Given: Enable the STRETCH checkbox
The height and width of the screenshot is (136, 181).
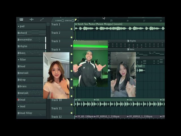Looking at the screenshot, I should pyautogui.click(x=73, y=21).
